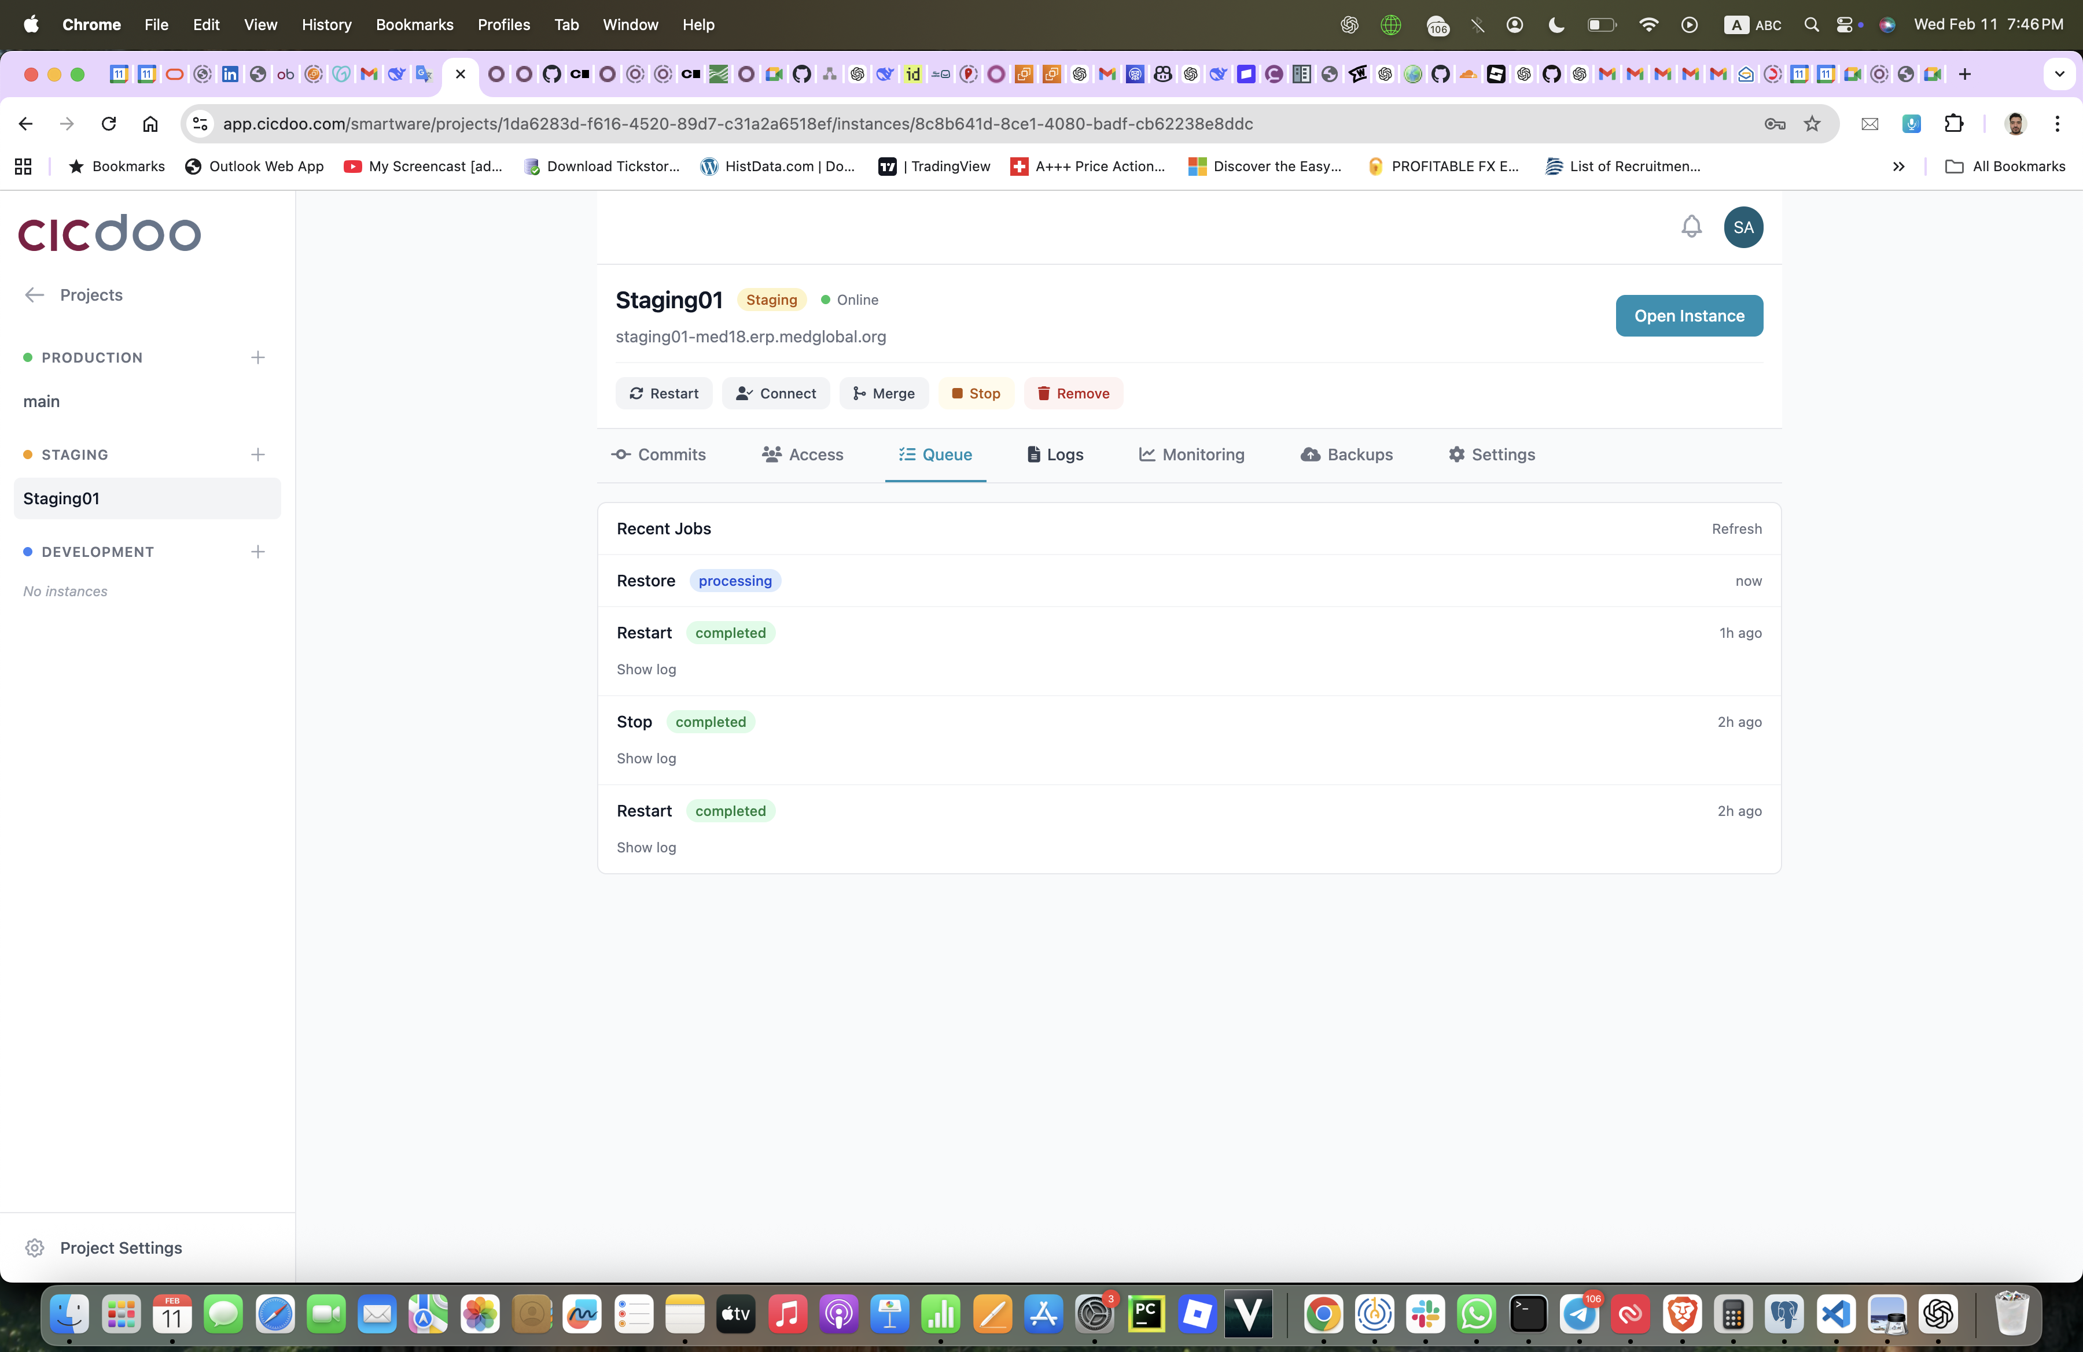The height and width of the screenshot is (1352, 2083).
Task: Click the browser address bar URL
Action: tap(737, 124)
